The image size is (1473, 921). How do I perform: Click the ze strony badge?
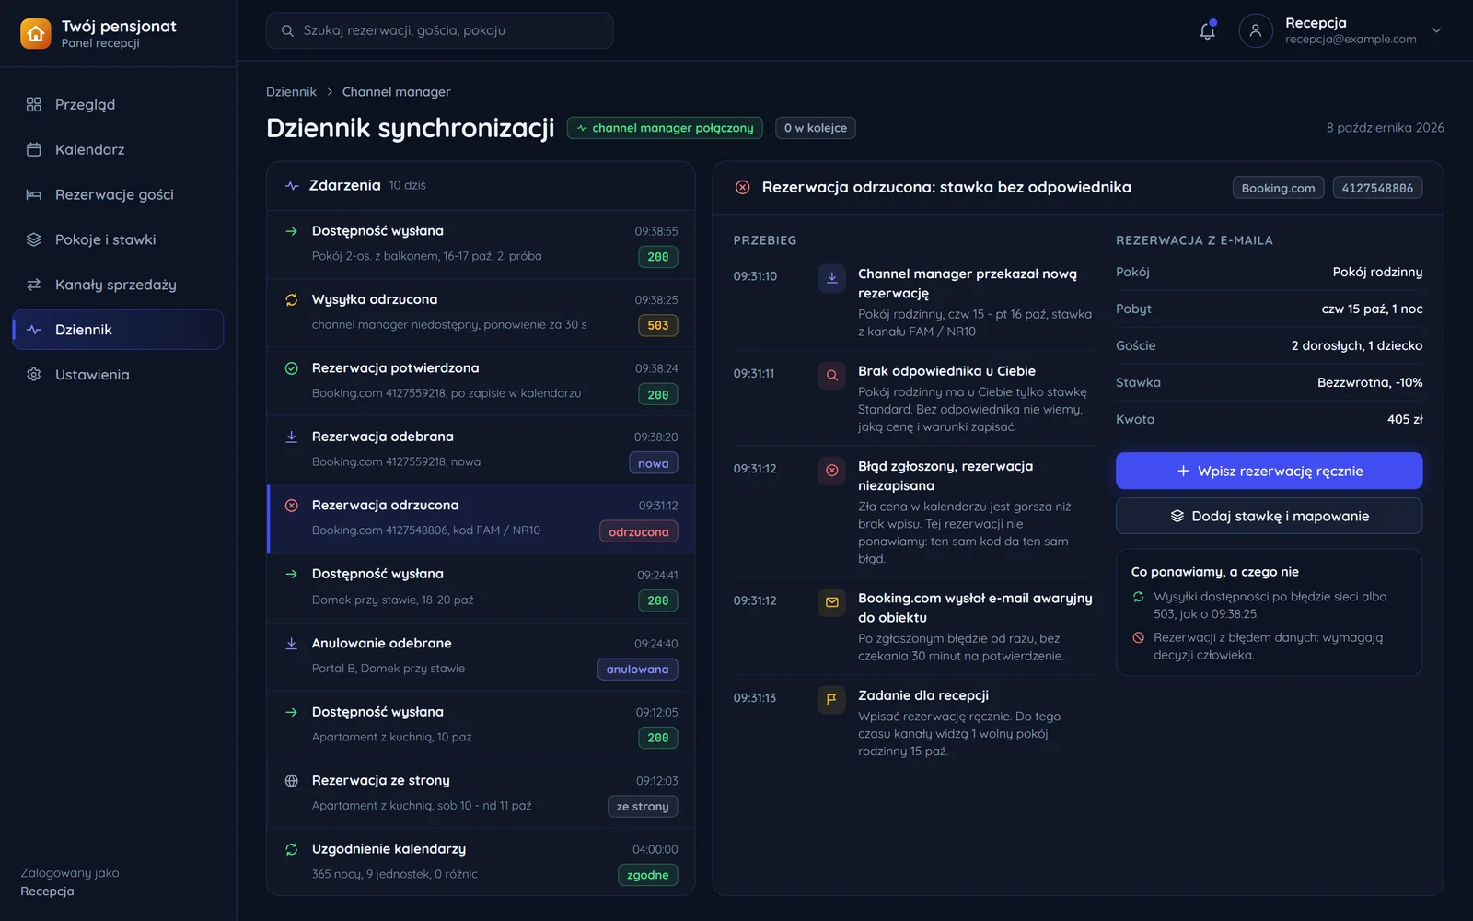click(x=643, y=807)
